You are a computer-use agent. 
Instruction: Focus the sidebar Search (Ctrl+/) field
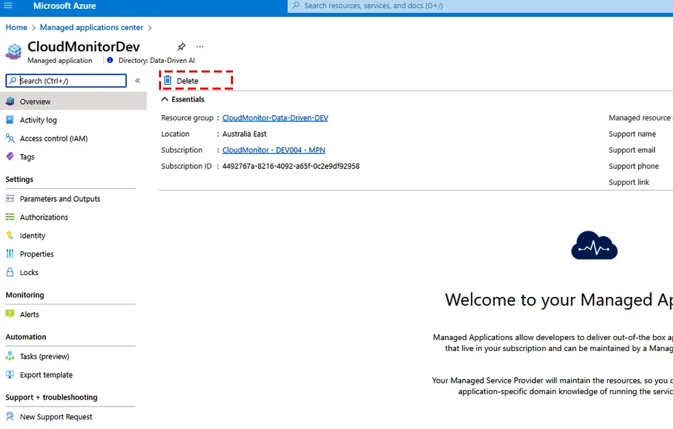coord(66,81)
